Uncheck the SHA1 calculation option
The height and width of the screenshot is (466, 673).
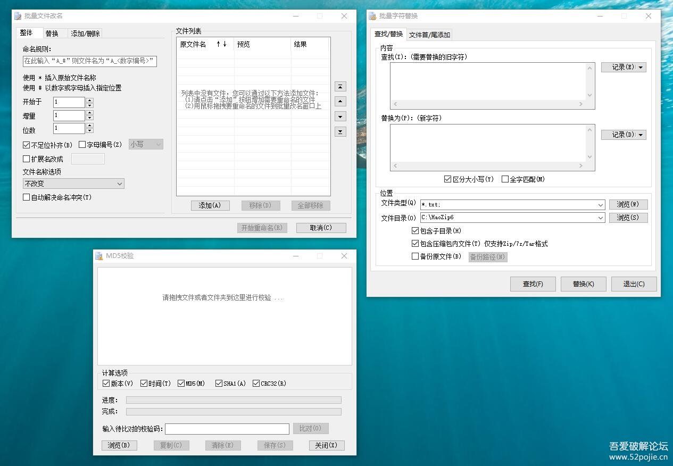point(219,384)
